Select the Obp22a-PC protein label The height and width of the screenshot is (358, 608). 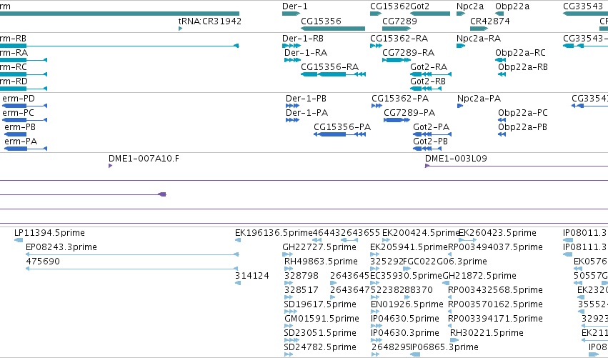tap(523, 113)
